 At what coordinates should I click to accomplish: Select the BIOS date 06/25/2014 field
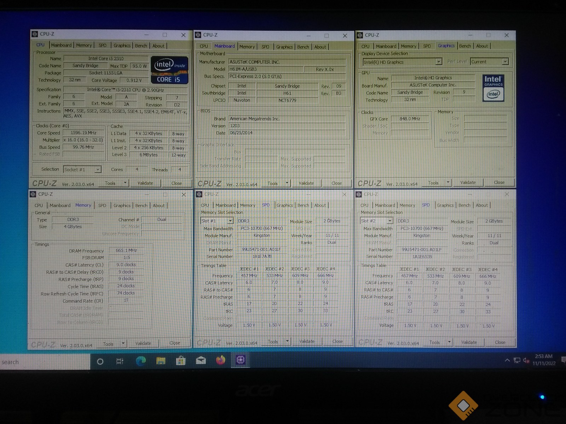click(287, 133)
